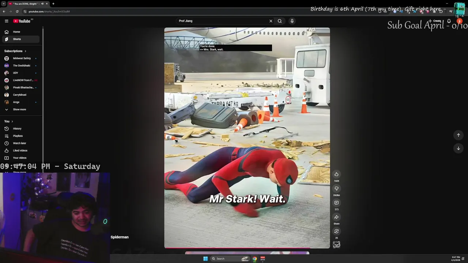Click the Watch later clock icon
This screenshot has height=263, width=468.
pos(6,143)
